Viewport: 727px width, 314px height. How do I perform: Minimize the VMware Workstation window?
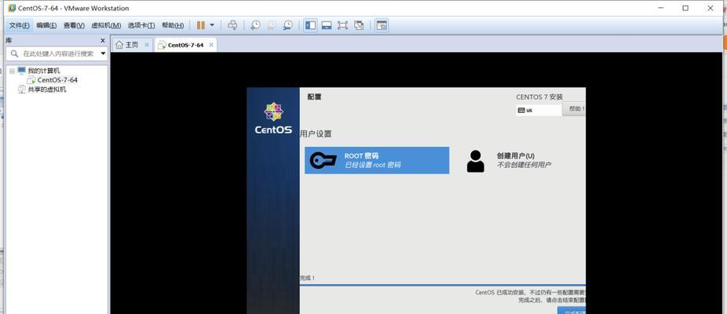point(661,8)
